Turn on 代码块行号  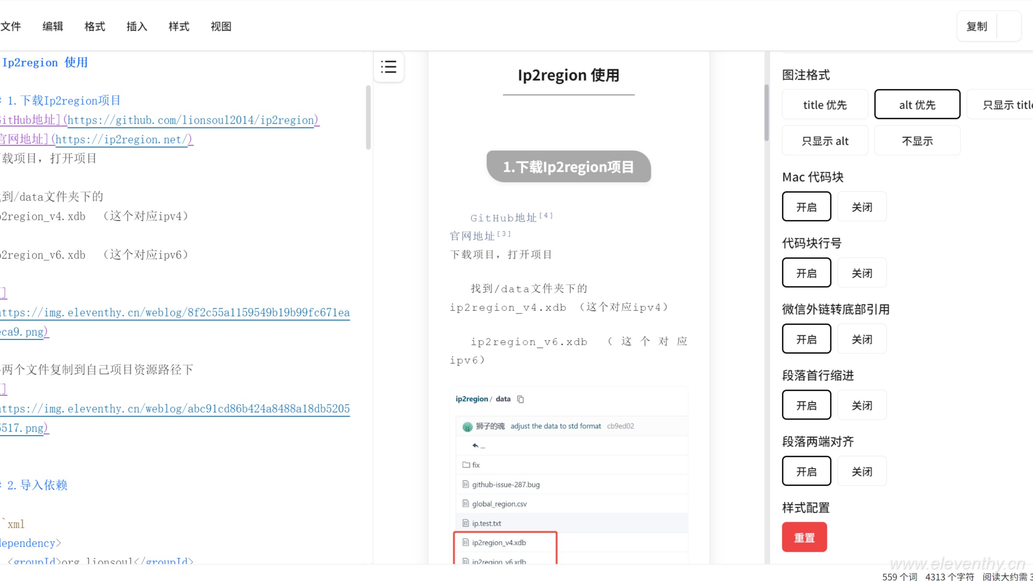806,273
